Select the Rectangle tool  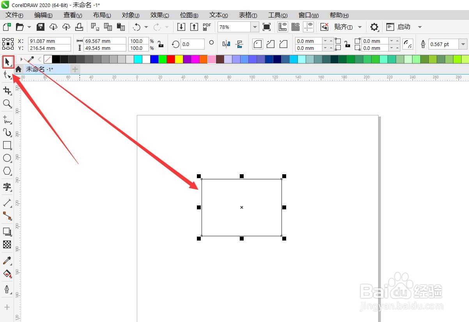tap(7, 145)
